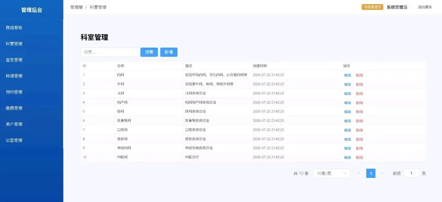Delete the 内科 row

(359, 75)
